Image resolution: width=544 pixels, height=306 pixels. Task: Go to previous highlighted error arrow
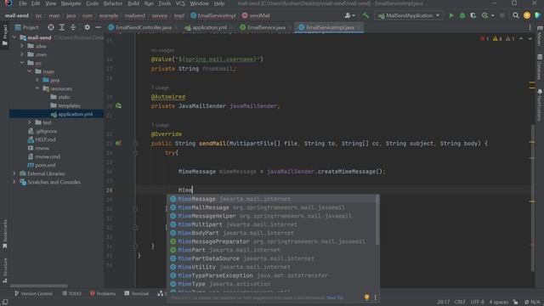521,39
